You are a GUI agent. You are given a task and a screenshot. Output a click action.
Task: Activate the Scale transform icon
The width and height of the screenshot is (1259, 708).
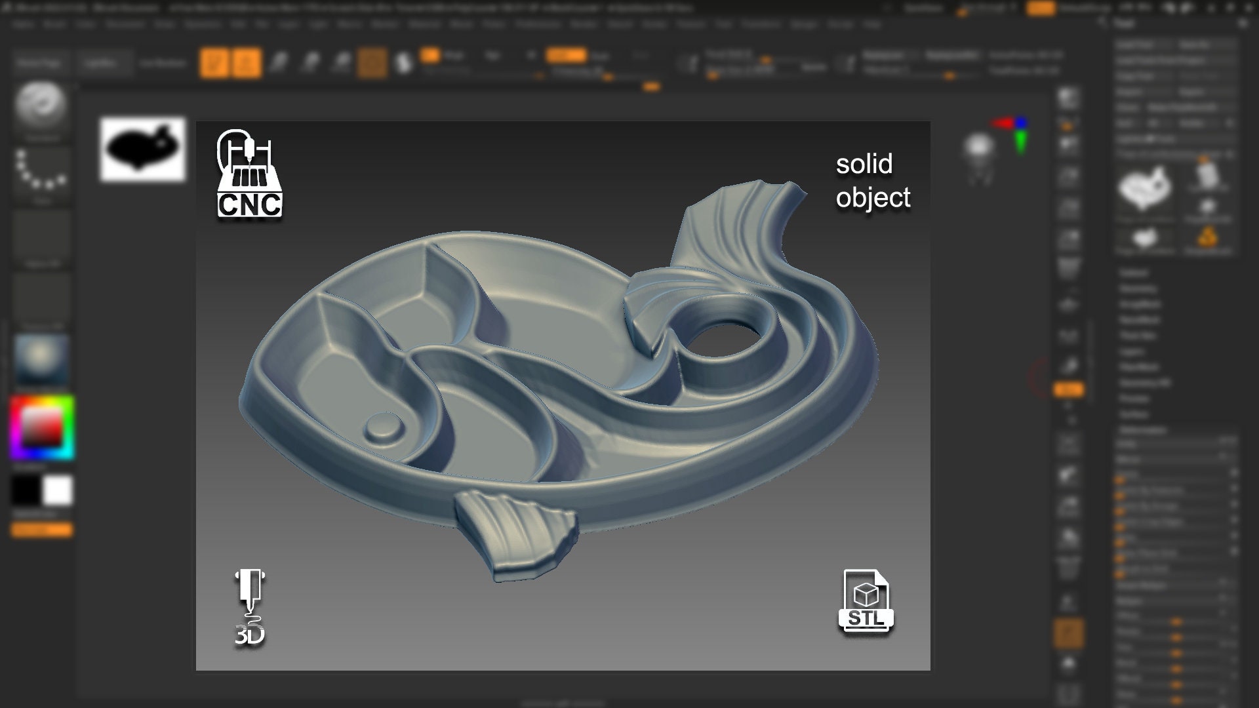point(311,63)
